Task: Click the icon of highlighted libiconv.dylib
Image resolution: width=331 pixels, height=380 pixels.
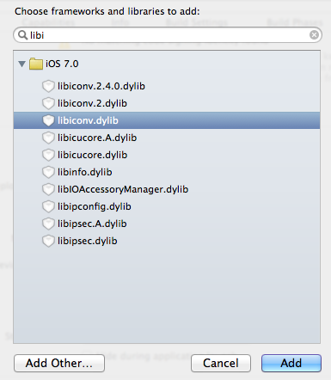Action: 48,120
